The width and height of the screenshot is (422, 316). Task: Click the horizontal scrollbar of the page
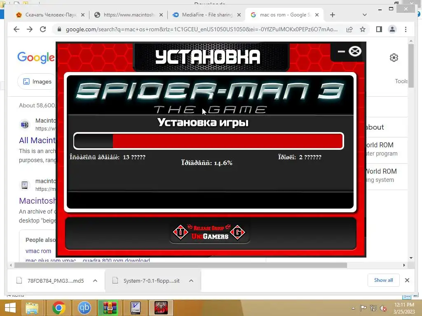tap(181, 265)
